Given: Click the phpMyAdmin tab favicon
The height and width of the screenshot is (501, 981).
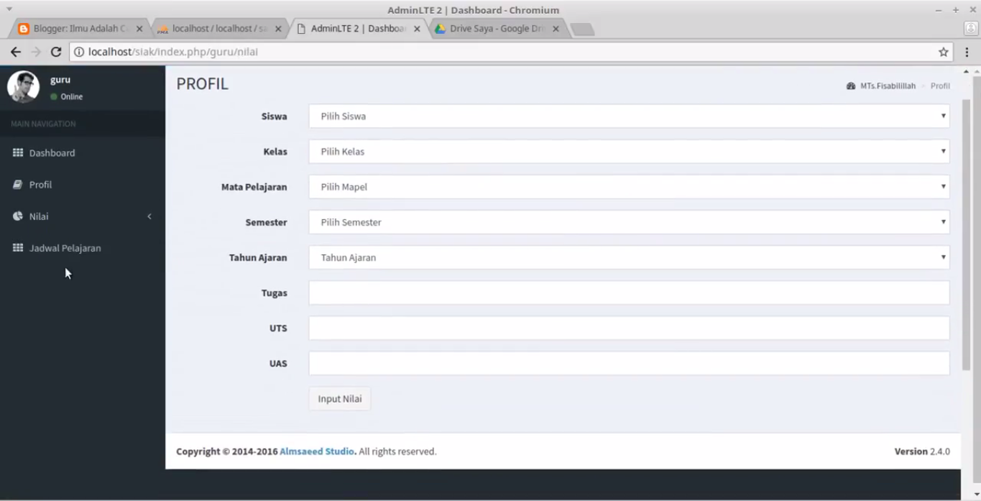Looking at the screenshot, I should [162, 29].
